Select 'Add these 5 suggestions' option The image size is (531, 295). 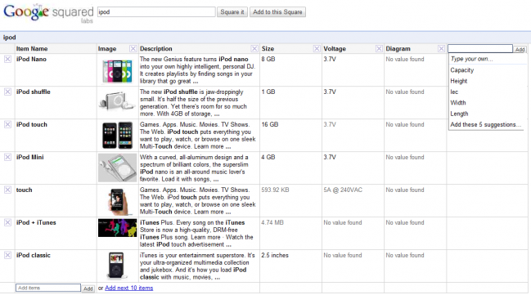[x=485, y=124]
